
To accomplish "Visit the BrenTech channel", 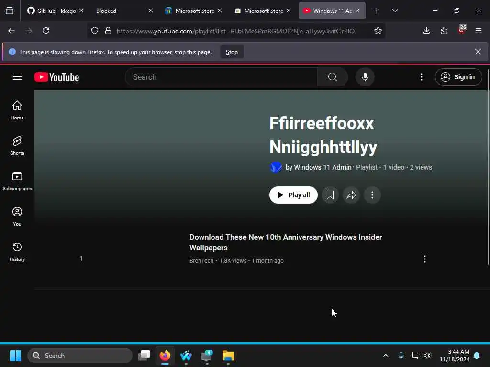I will click(x=201, y=261).
